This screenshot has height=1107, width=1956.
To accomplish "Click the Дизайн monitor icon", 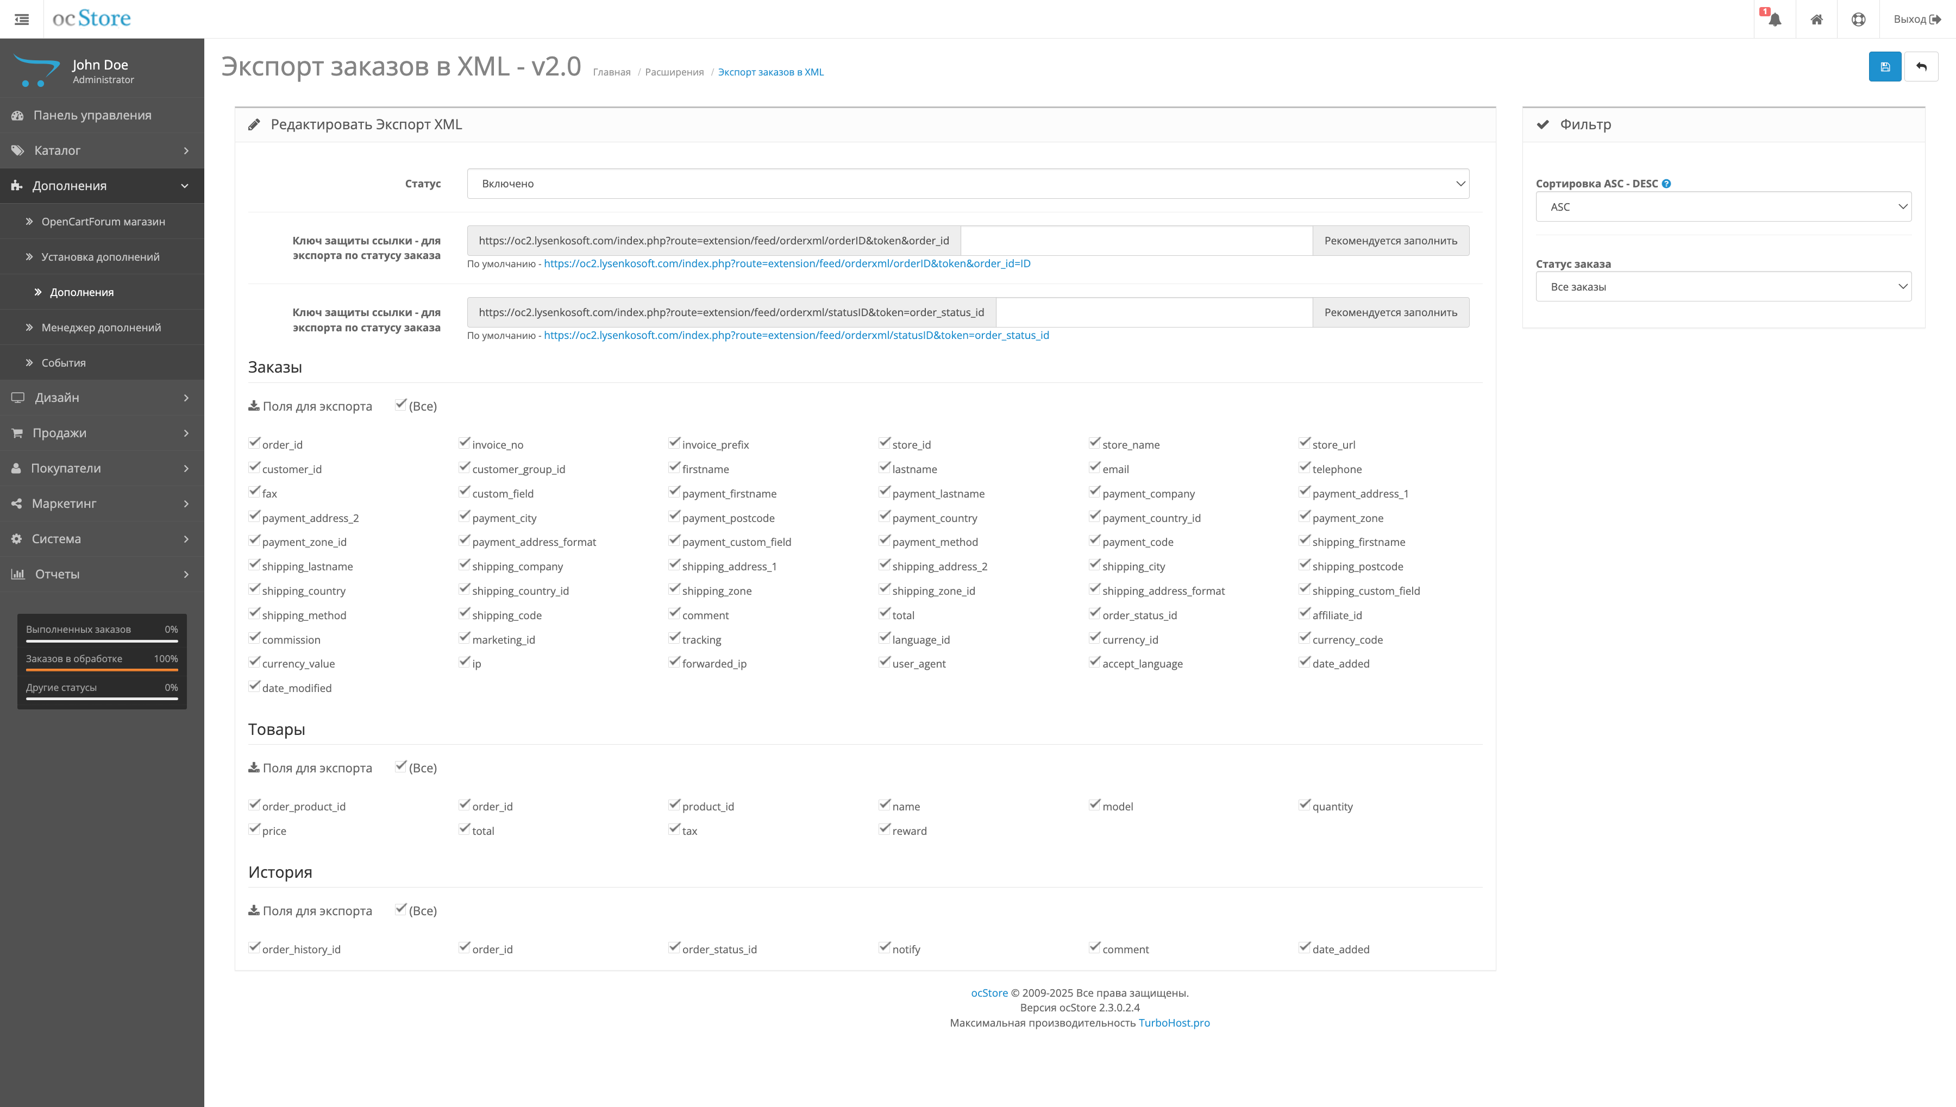I will pyautogui.click(x=17, y=398).
